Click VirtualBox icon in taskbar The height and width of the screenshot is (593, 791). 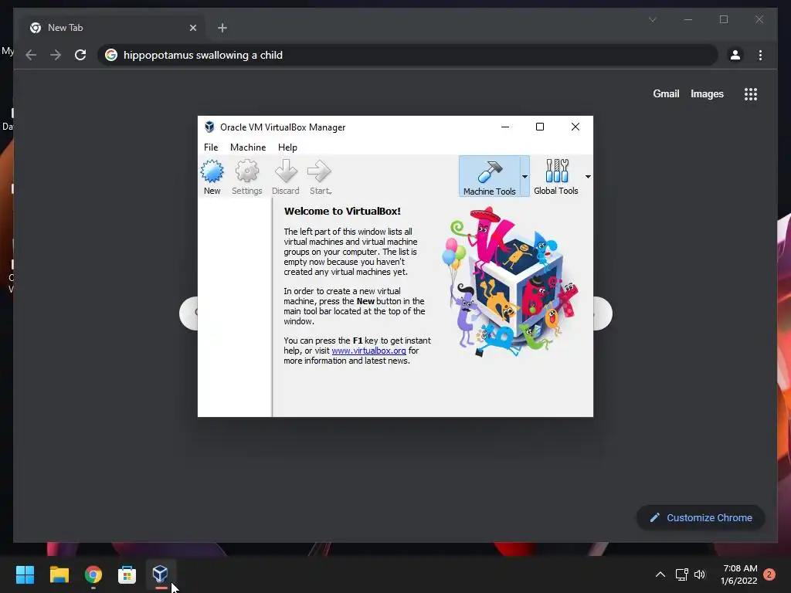[x=161, y=574]
